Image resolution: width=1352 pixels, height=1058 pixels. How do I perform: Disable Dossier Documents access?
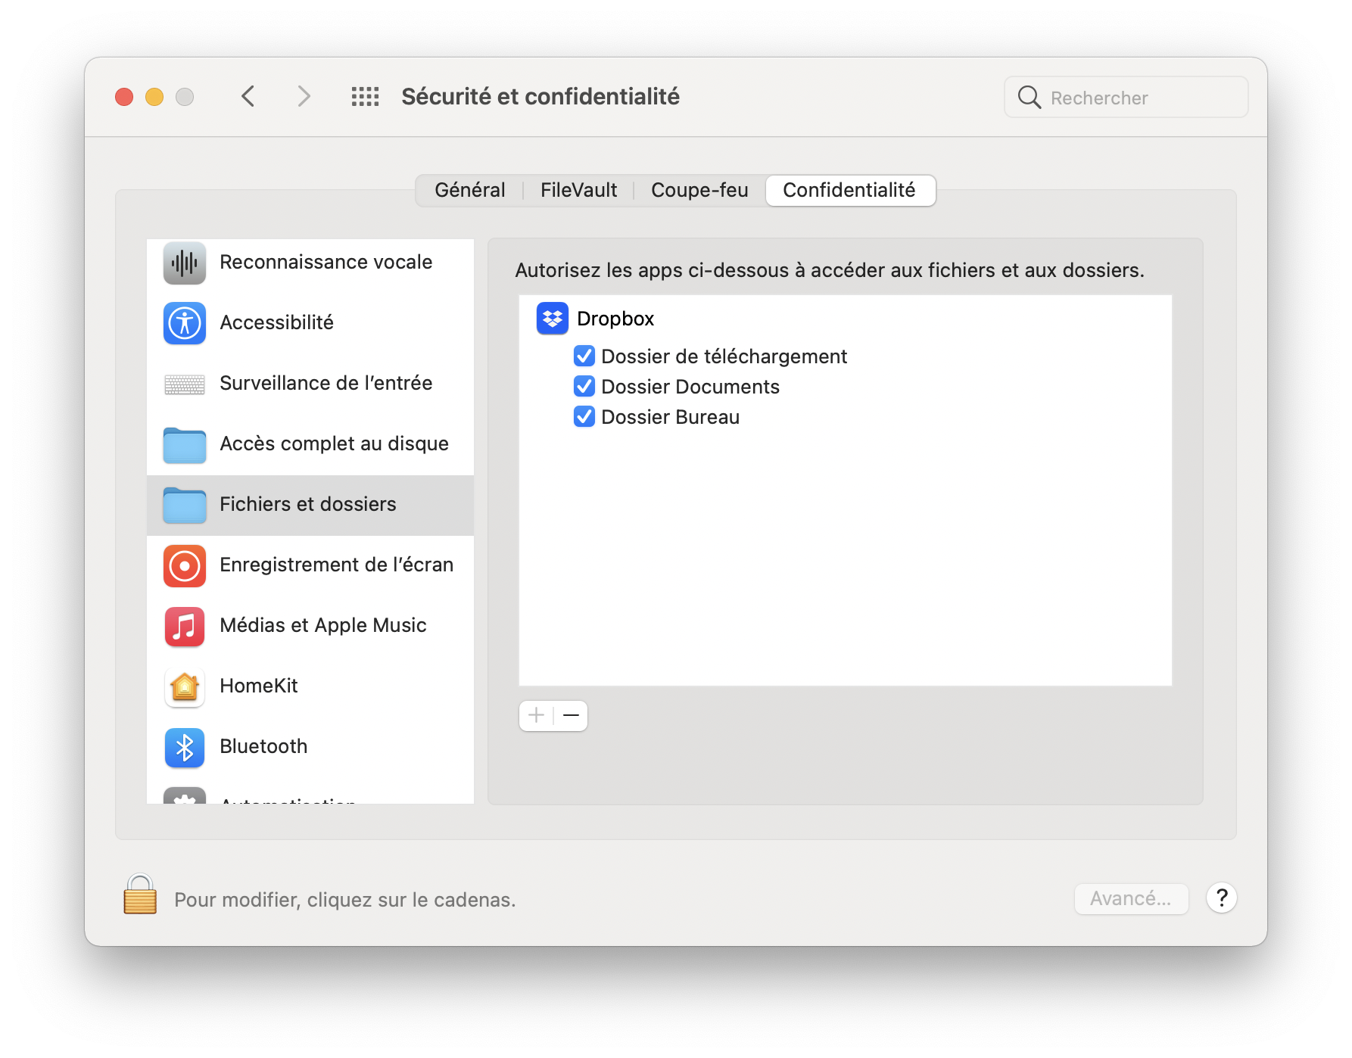pos(584,386)
